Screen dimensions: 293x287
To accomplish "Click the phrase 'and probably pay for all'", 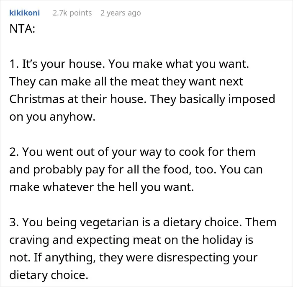I will [74, 170].
